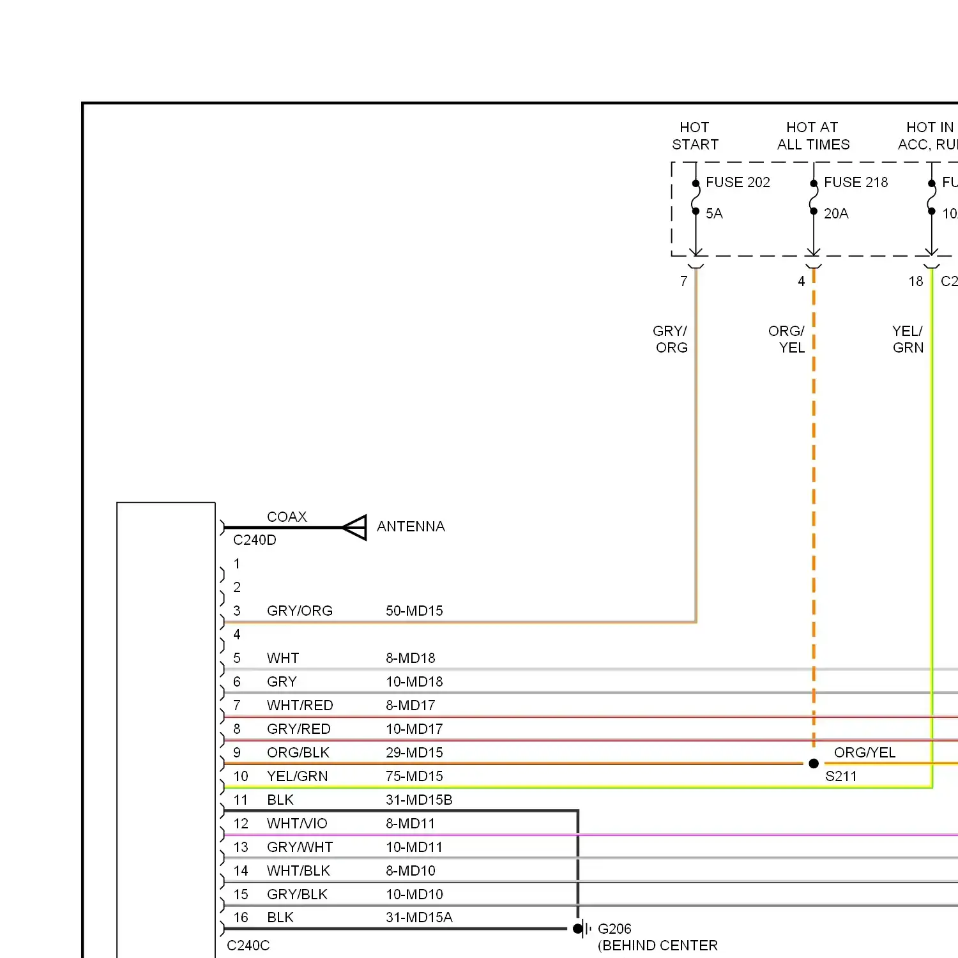Click circuit code 10-MD18
958x958 pixels.
(x=414, y=681)
